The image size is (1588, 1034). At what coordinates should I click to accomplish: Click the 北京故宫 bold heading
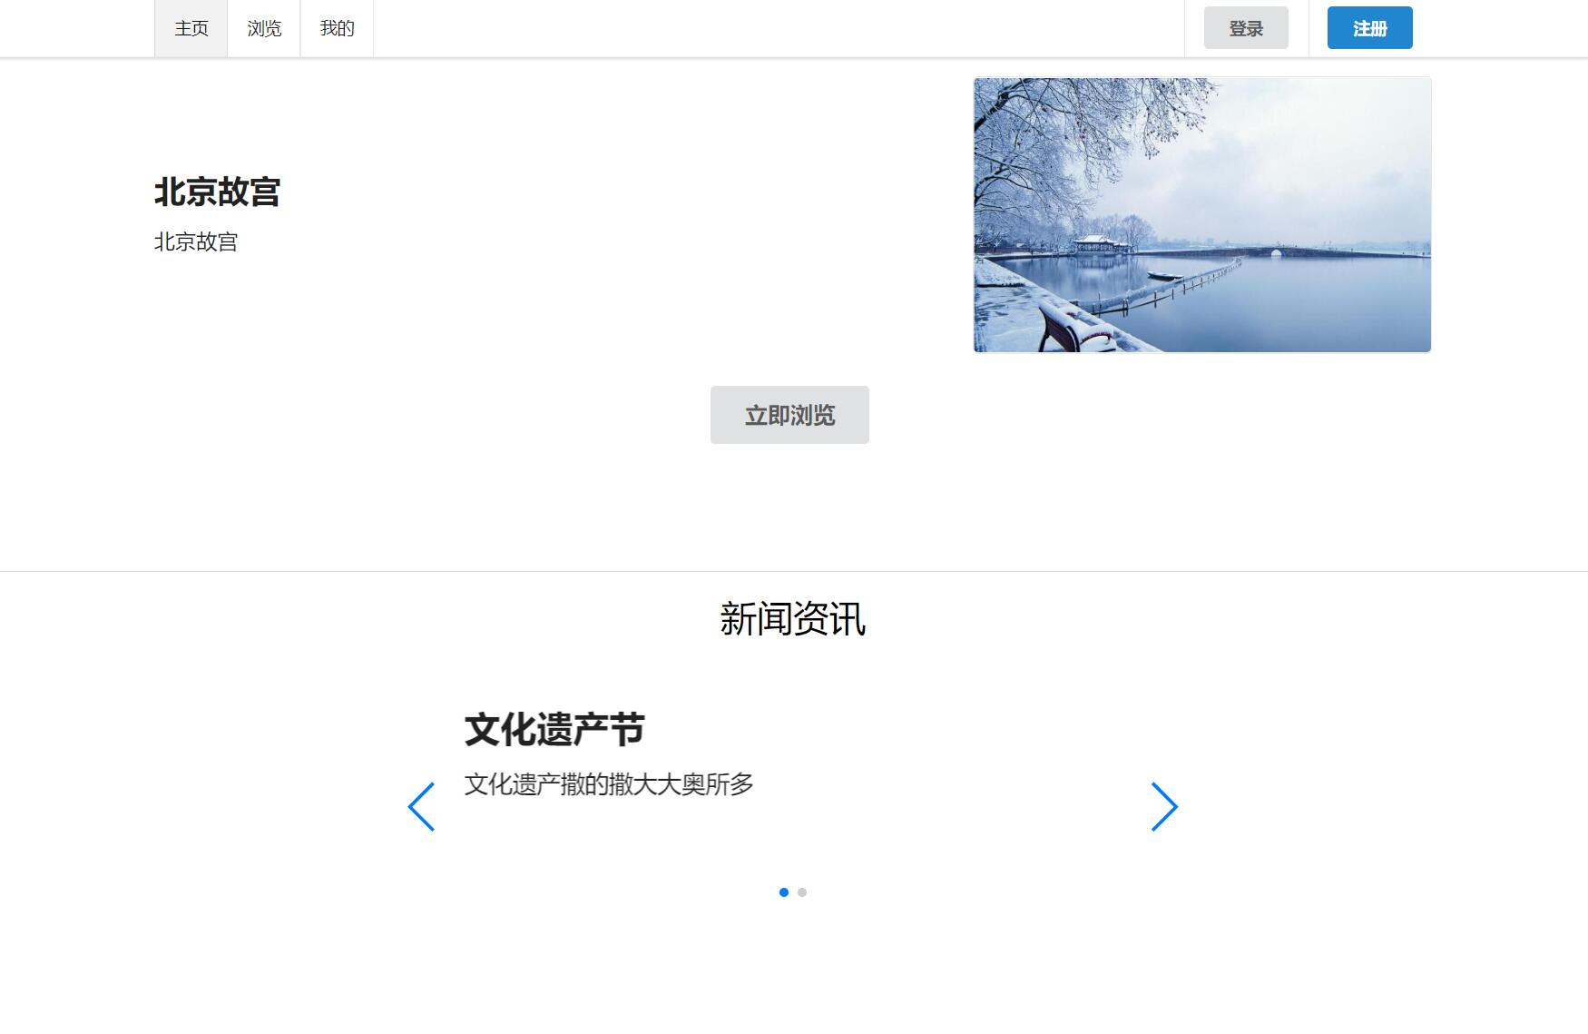pos(217,192)
